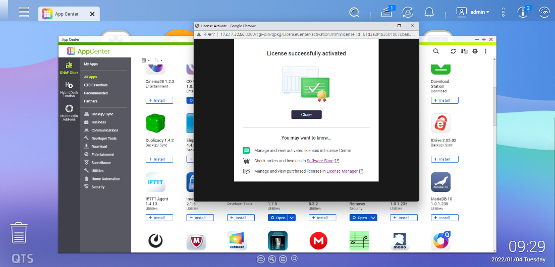
Task: Follow the License Manager link
Action: (342, 171)
